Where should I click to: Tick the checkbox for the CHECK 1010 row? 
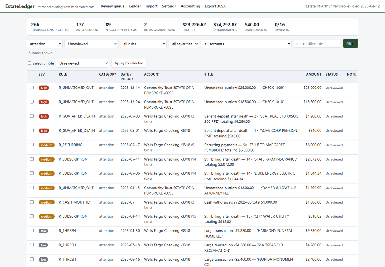(x=32, y=101)
